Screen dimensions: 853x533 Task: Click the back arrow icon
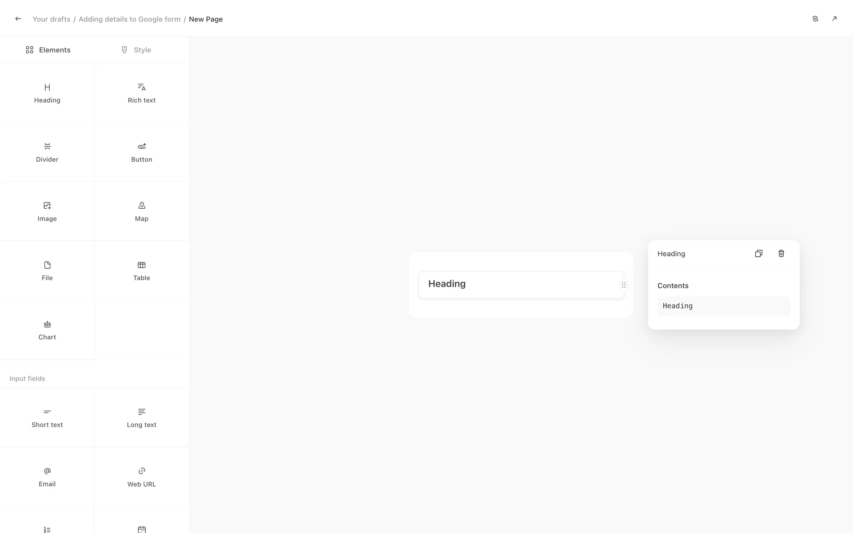pyautogui.click(x=18, y=19)
